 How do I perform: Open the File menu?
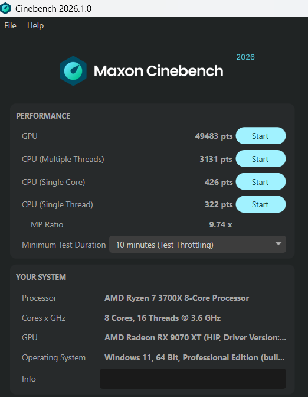pyautogui.click(x=10, y=25)
